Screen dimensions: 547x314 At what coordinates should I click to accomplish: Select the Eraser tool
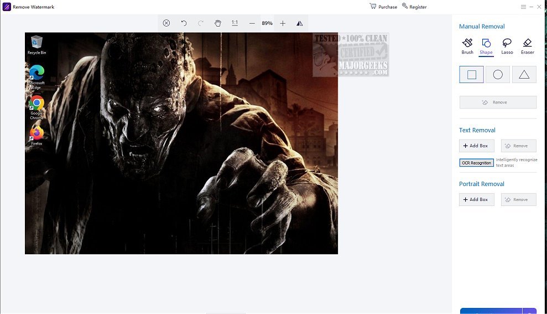tap(528, 47)
